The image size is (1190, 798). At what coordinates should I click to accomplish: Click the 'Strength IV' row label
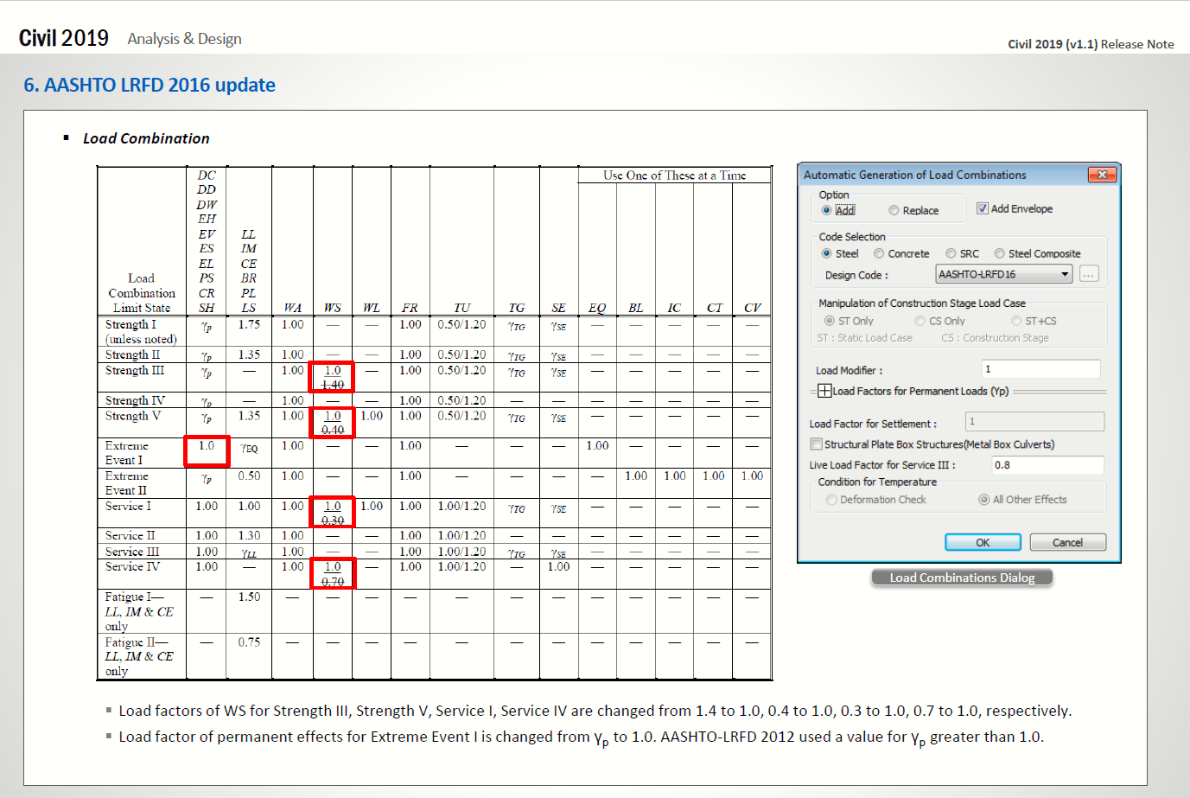[x=135, y=400]
